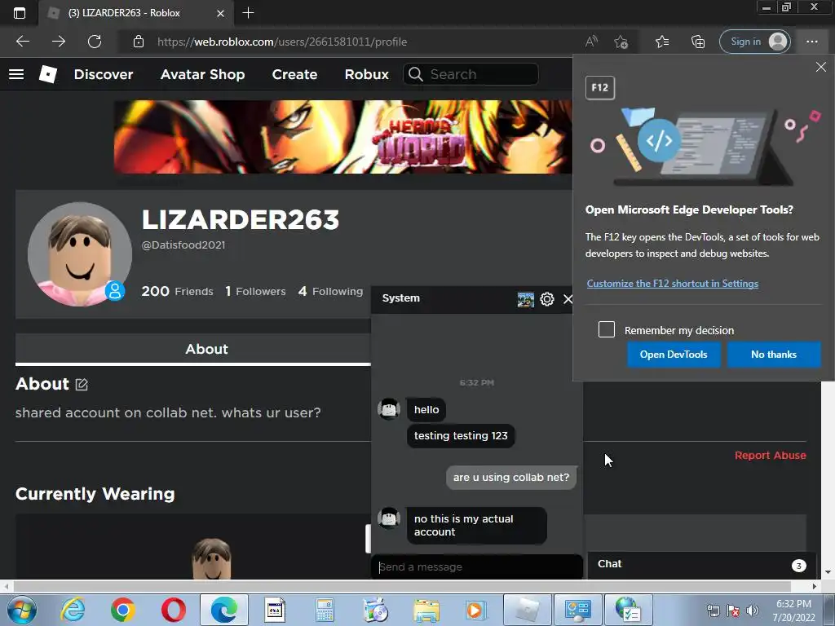The image size is (835, 626).
Task: Dismiss the F12 DevTools prompt
Action: click(820, 67)
